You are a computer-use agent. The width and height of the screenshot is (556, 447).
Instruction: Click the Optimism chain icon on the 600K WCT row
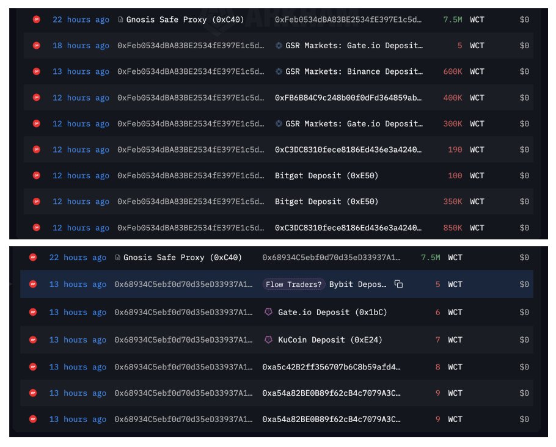(36, 71)
